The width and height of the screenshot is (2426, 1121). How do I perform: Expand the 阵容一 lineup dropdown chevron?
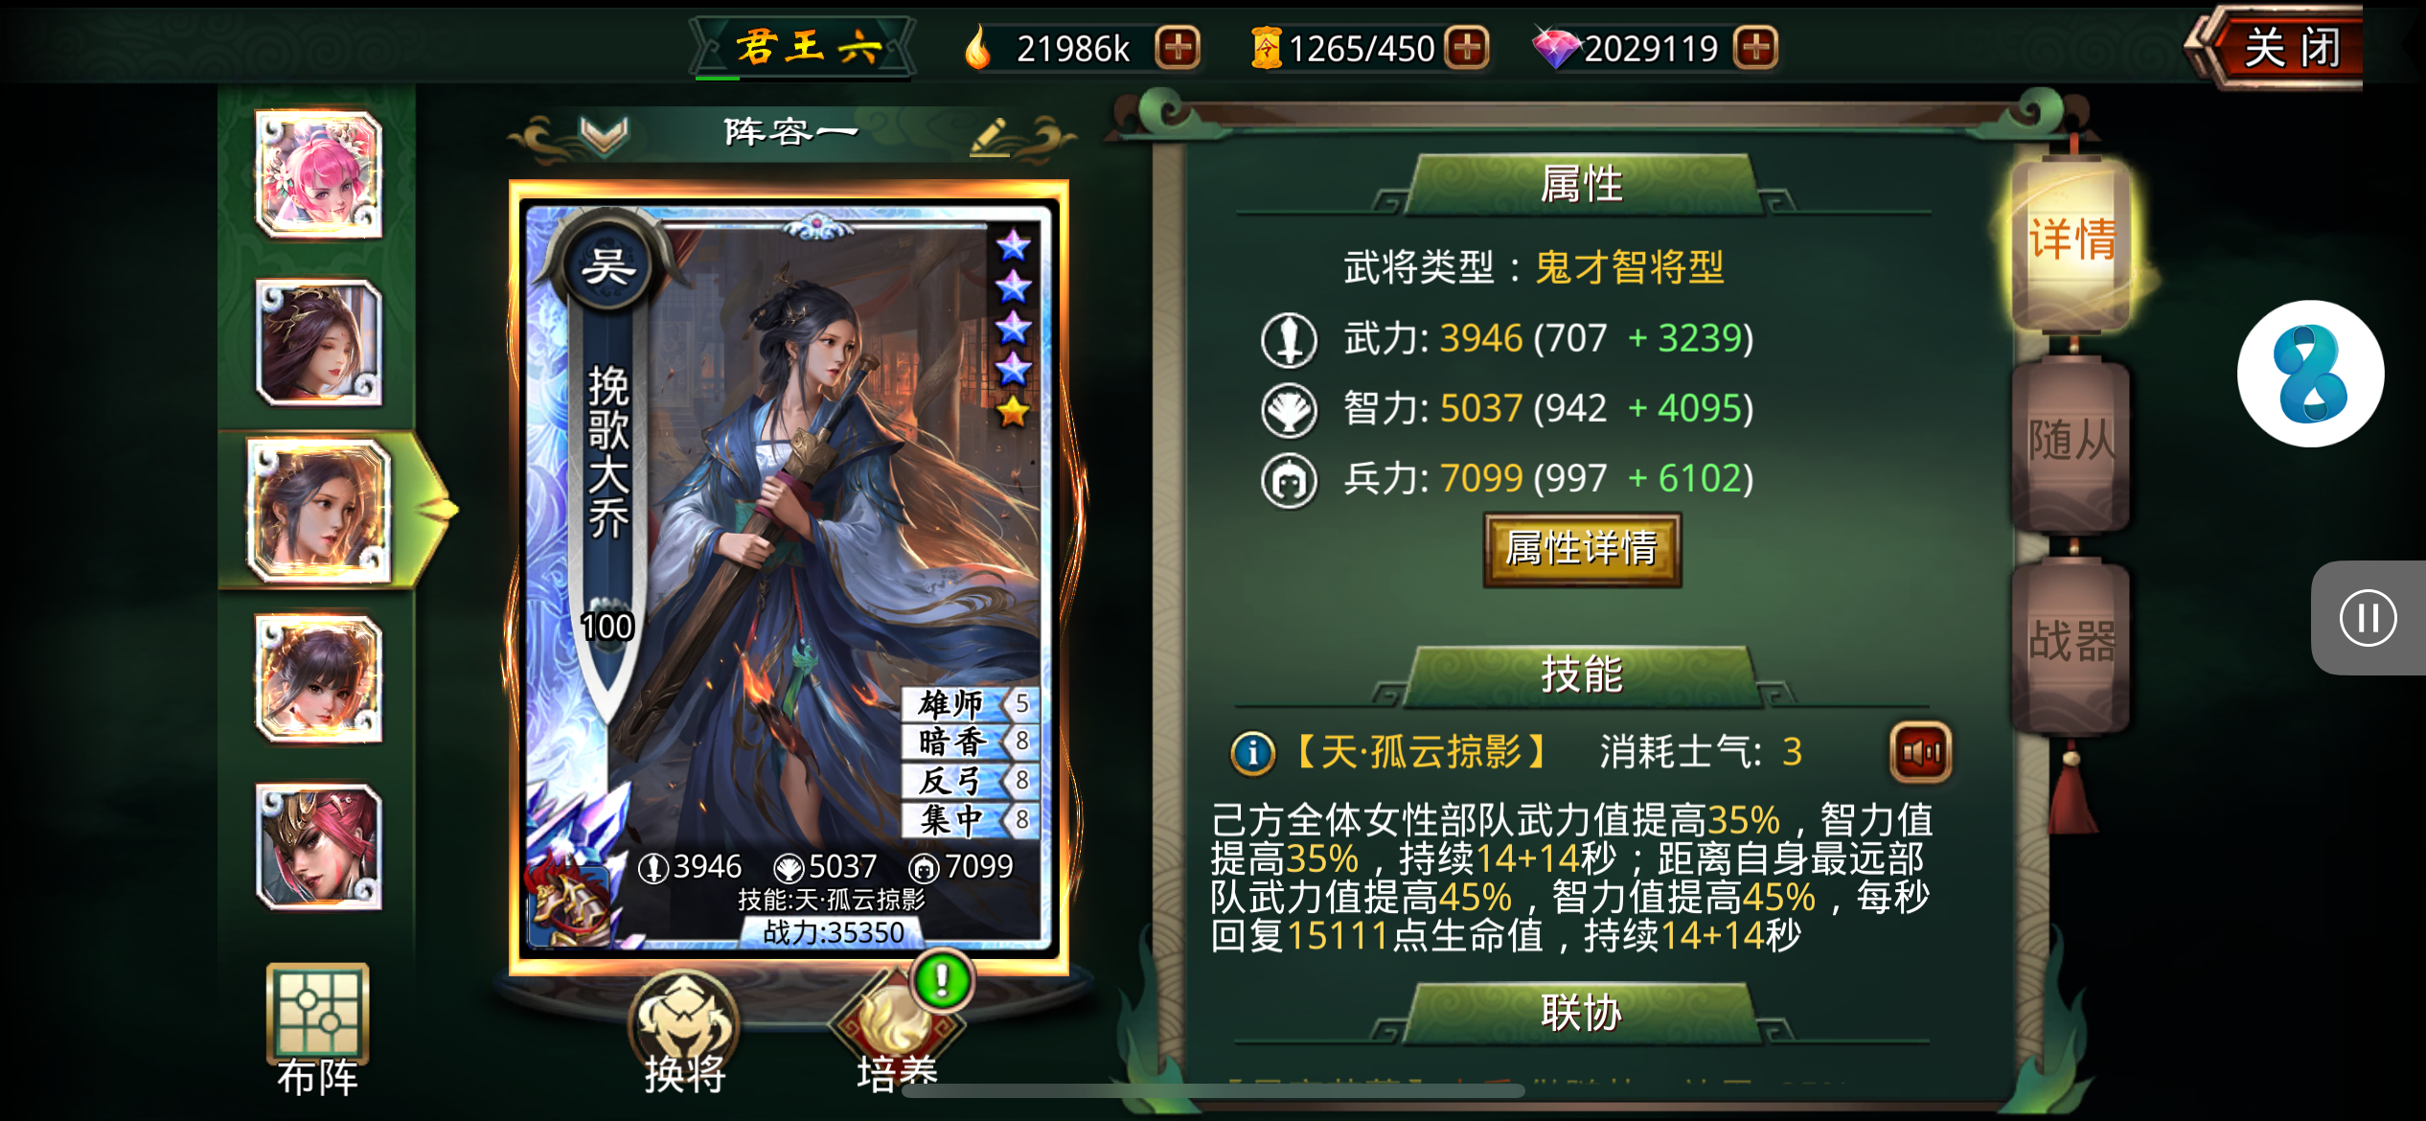pos(605,135)
